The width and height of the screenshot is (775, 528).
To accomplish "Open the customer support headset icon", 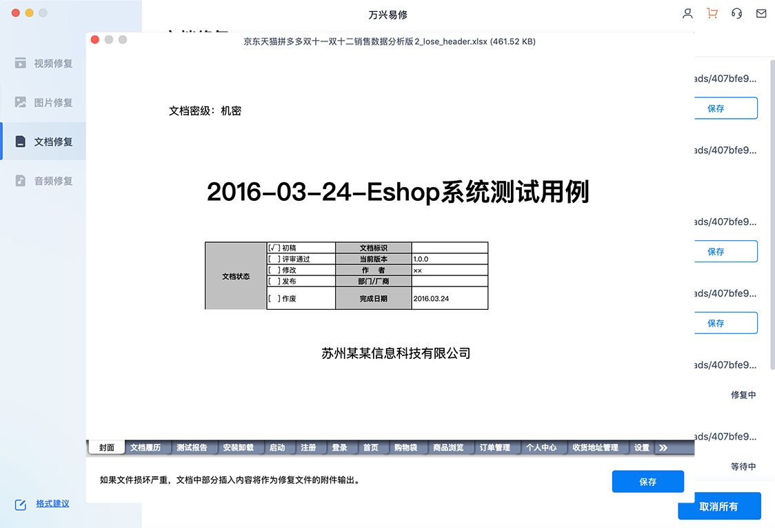I will 736,13.
